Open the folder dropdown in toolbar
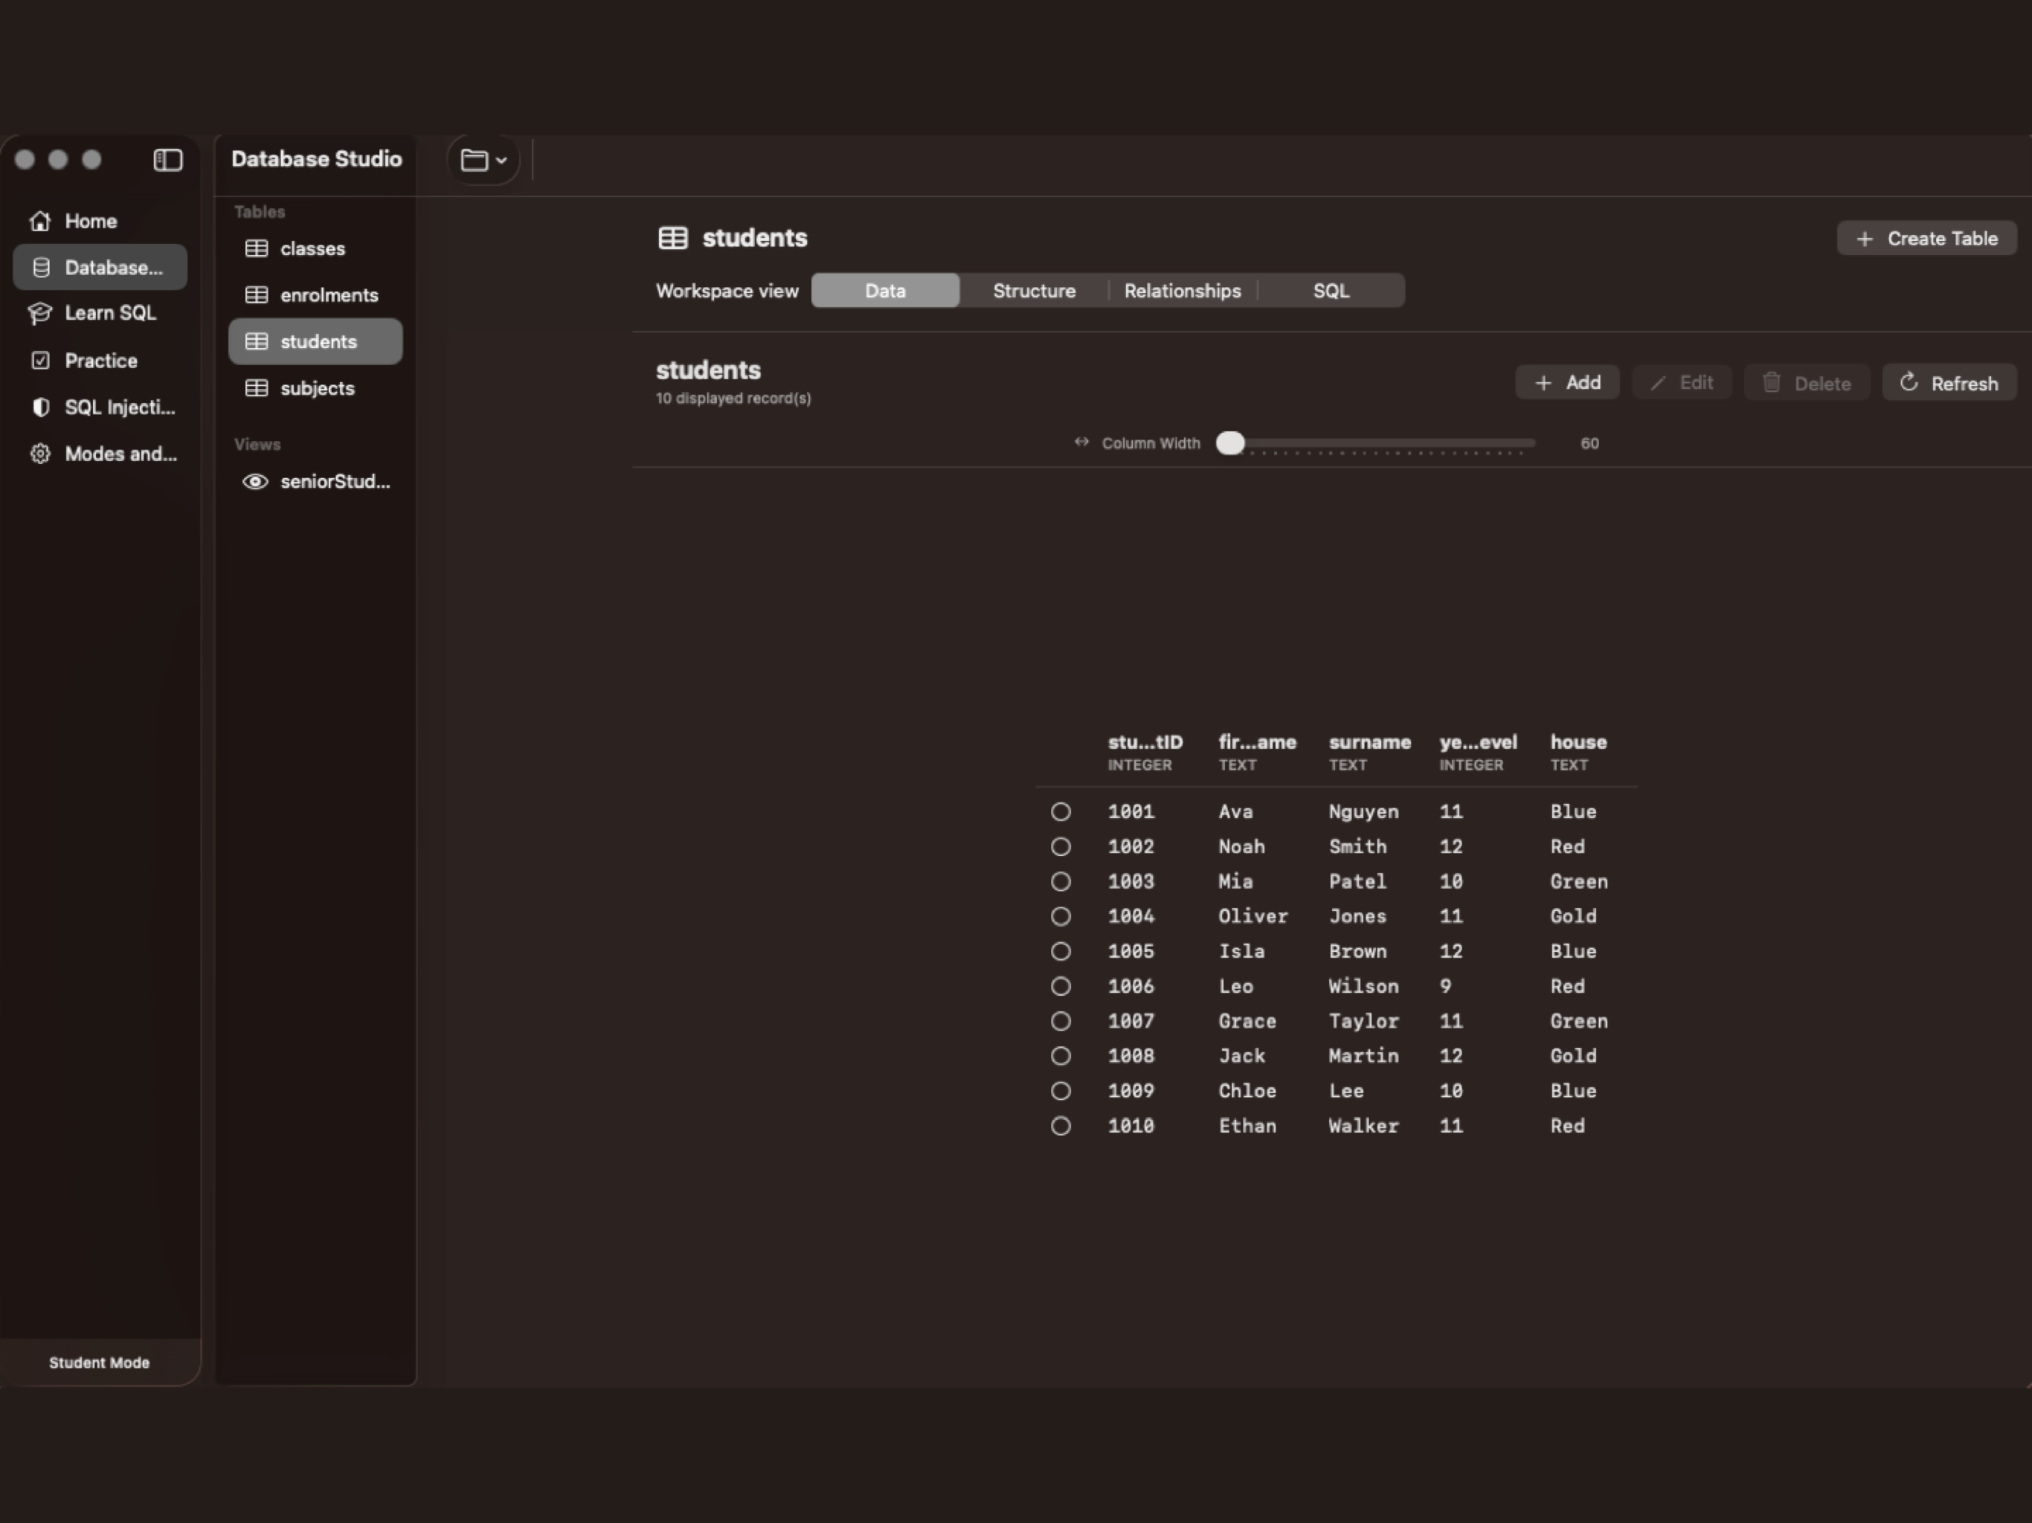This screenshot has width=2032, height=1523. coord(483,160)
